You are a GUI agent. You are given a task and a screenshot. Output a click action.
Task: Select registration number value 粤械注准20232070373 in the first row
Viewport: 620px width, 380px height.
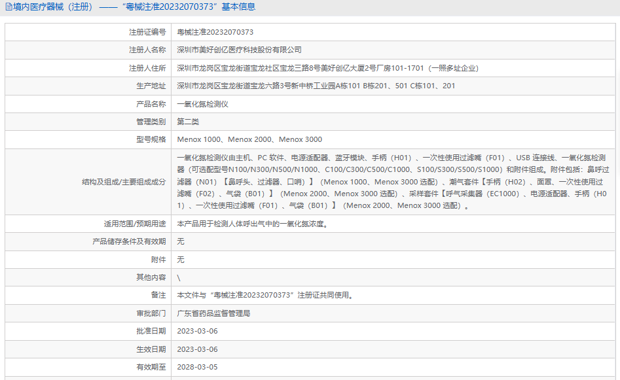click(x=215, y=33)
